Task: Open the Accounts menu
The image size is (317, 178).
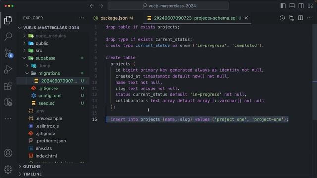Action: 8,153
